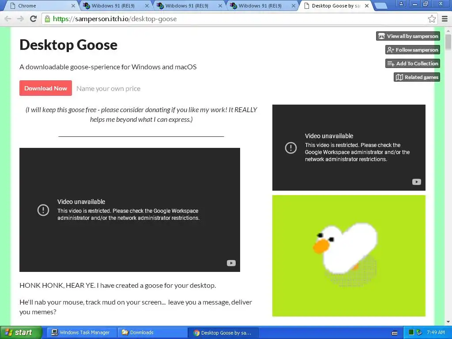Switch to the first Wibdows 91 (REL9) tab
452x339 pixels.
coord(113,6)
